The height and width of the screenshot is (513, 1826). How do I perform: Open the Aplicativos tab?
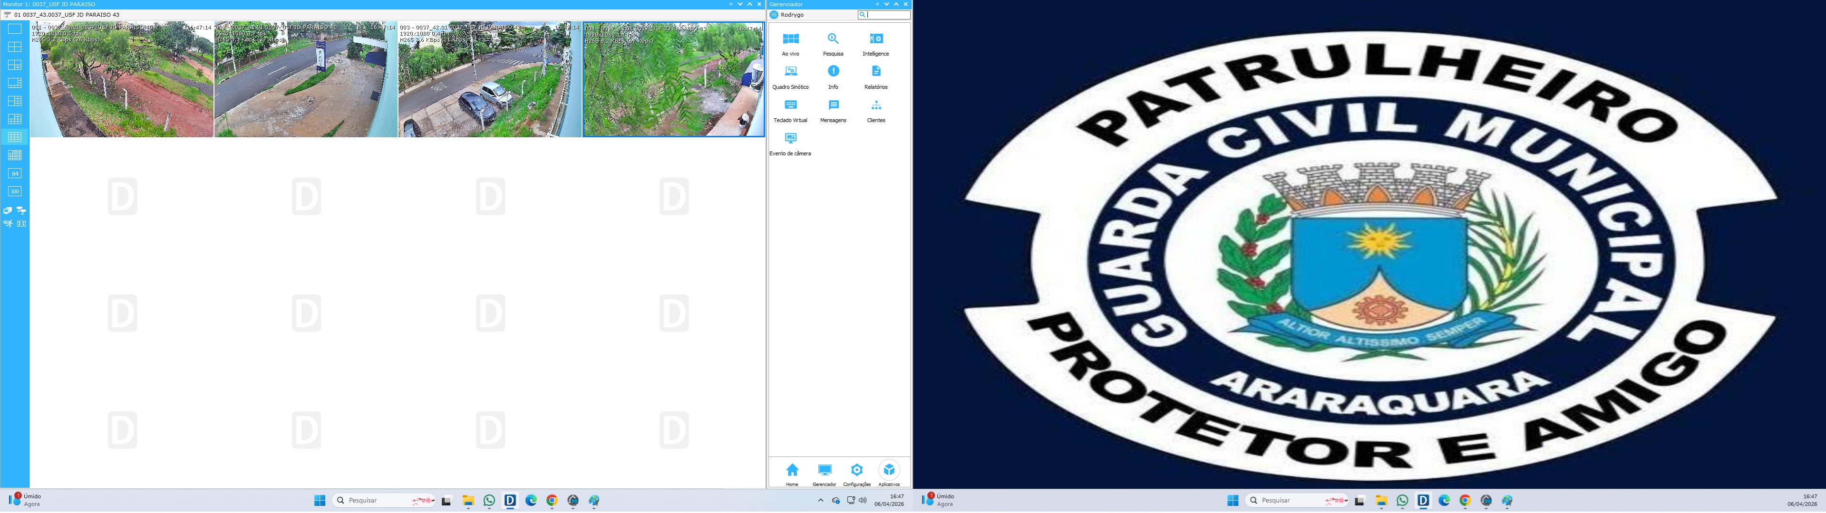pyautogui.click(x=889, y=474)
